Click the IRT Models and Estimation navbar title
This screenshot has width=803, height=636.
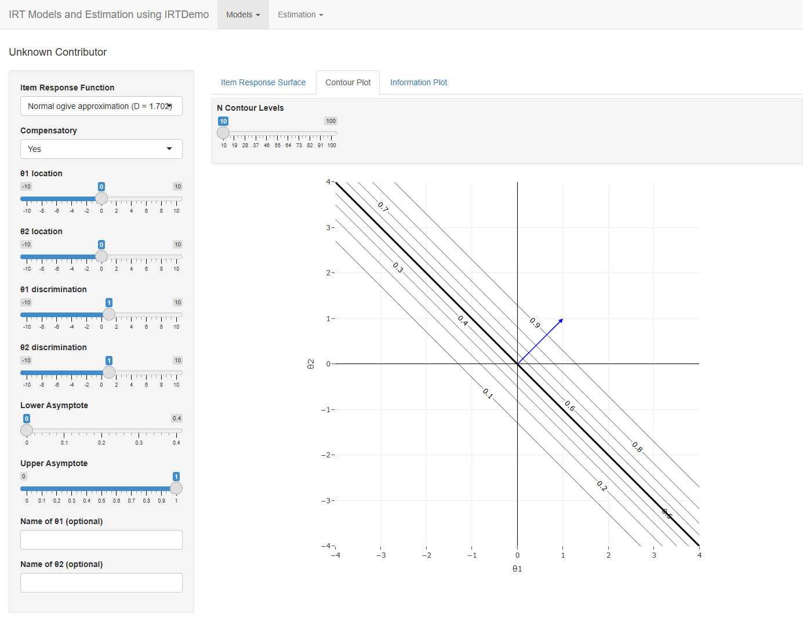(x=109, y=14)
